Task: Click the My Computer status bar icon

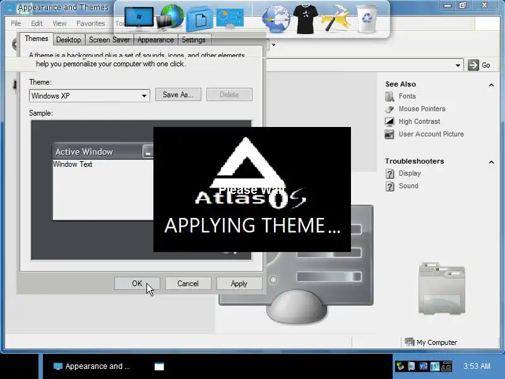Action: coord(409,342)
